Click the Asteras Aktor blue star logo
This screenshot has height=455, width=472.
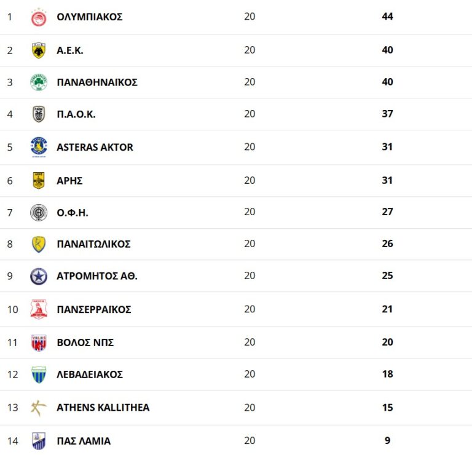tap(39, 147)
